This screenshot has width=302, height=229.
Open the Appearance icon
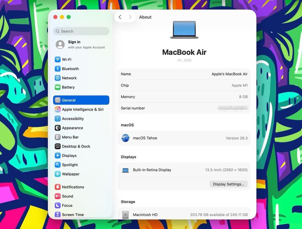[58, 128]
